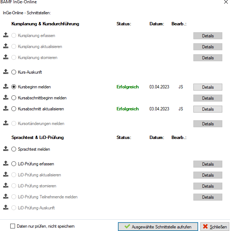
Task: Open Details for LiD-Prüfung stornieren
Action: click(x=208, y=186)
